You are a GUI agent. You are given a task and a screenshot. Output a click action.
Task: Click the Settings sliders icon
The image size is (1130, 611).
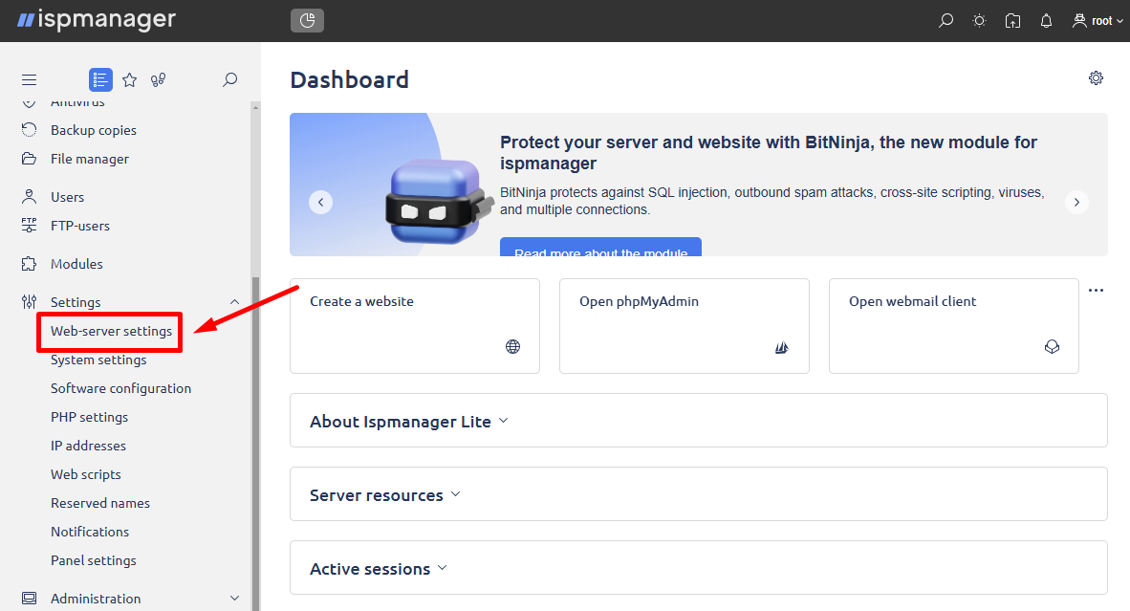pos(29,302)
